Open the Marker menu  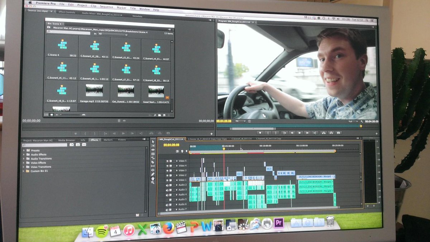[x=121, y=7]
